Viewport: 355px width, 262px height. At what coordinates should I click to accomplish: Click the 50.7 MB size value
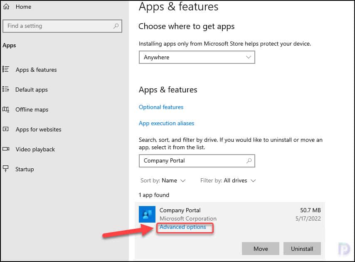[x=311, y=210]
